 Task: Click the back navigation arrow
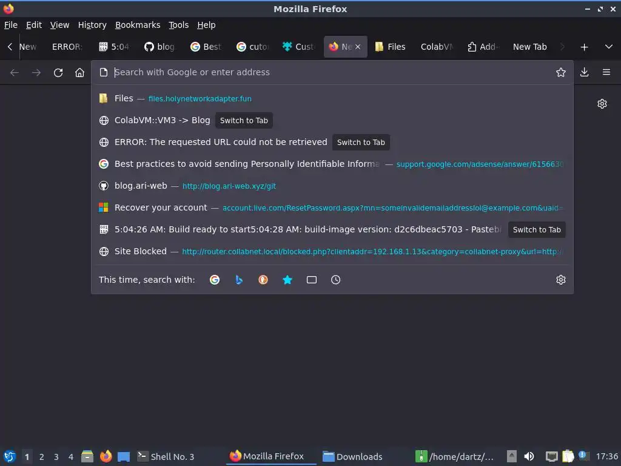[x=15, y=73]
